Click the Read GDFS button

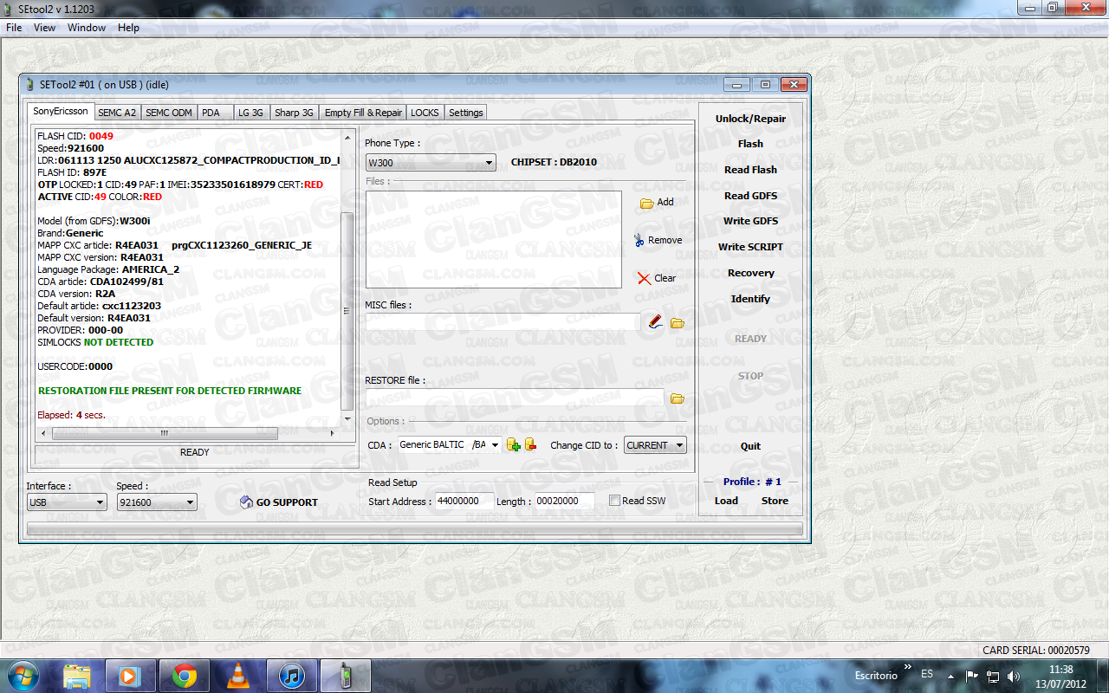point(750,196)
